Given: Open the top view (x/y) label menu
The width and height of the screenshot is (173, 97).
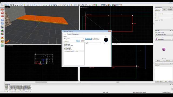Looking at the screenshot, I should point(84,7).
